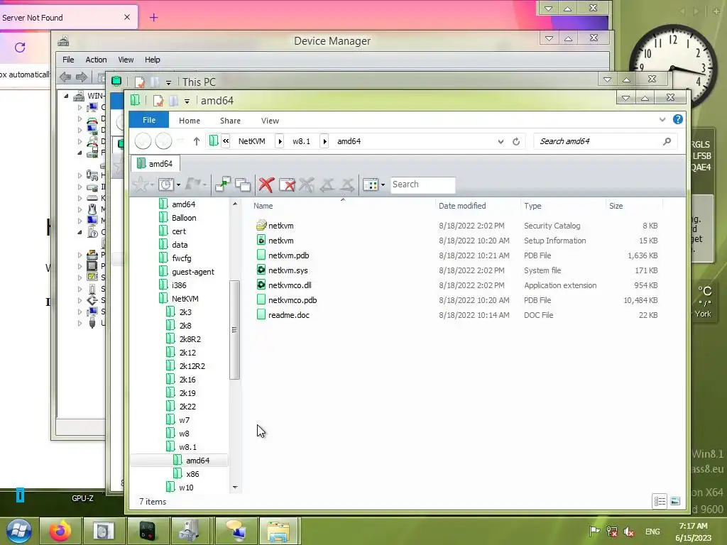Open Help menu in Device Manager
Image resolution: width=727 pixels, height=545 pixels.
(152, 60)
